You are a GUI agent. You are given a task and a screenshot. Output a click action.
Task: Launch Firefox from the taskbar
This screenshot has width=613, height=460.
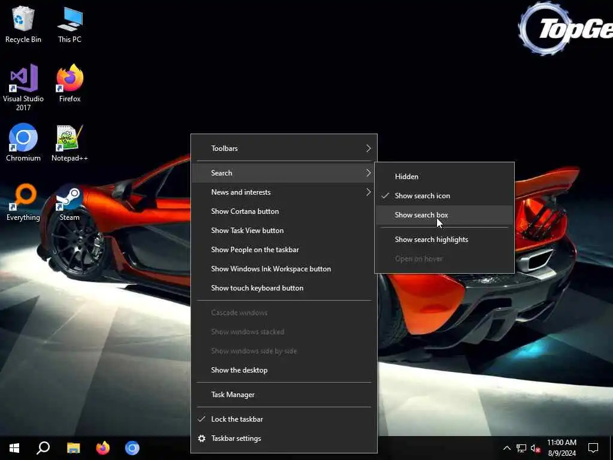[103, 448]
